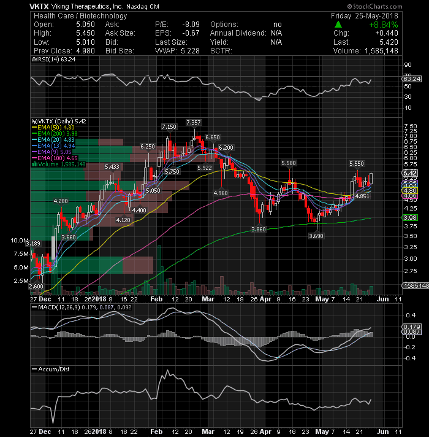
Task: Click the green EMA(200) 3.98 legend entry
Action: (x=55, y=134)
